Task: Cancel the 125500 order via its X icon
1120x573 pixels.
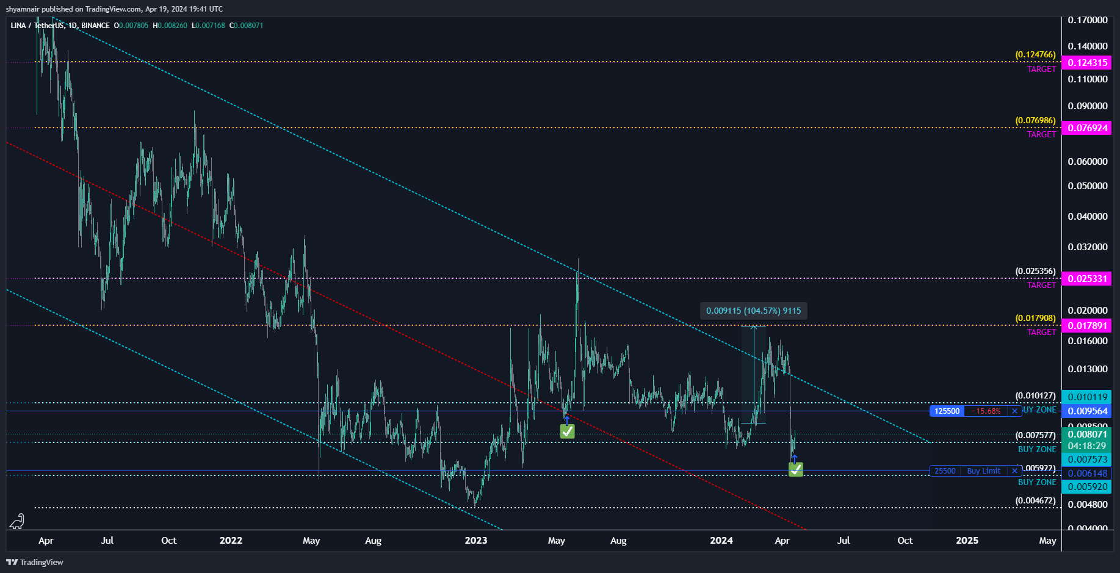Action: point(1014,411)
